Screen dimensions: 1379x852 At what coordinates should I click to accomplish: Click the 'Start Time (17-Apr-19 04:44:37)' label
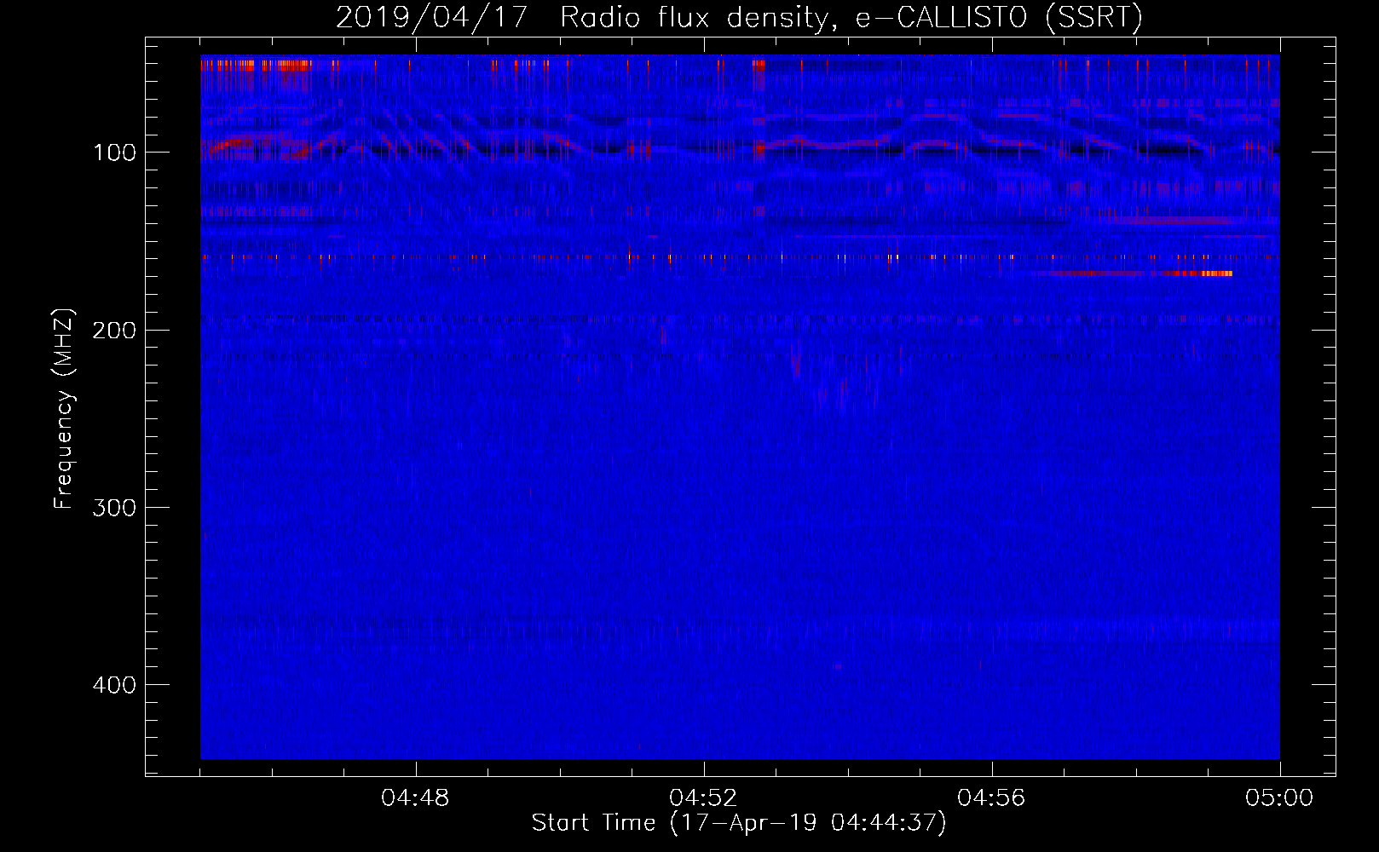pyautogui.click(x=739, y=823)
